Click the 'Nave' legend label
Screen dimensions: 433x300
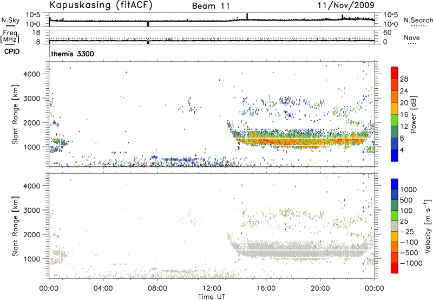[x=412, y=38]
